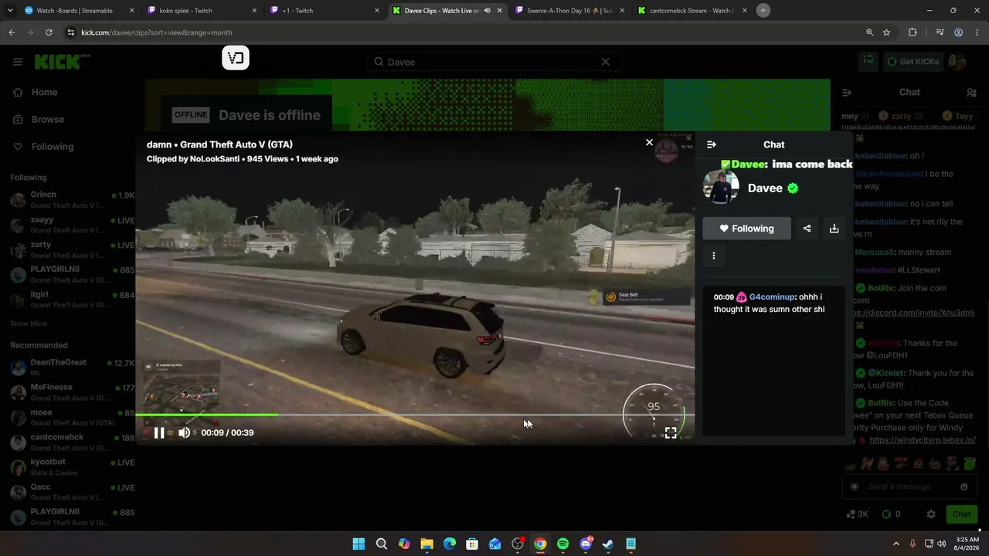Viewport: 989px width, 556px height.
Task: Open kyootbot's recommended channel
Action: (x=73, y=467)
